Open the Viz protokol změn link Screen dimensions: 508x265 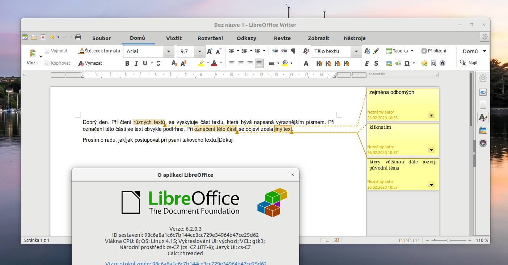tap(186, 263)
